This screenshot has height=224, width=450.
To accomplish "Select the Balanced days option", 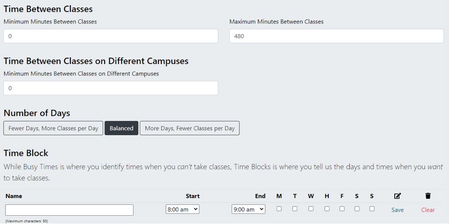I will [x=122, y=128].
